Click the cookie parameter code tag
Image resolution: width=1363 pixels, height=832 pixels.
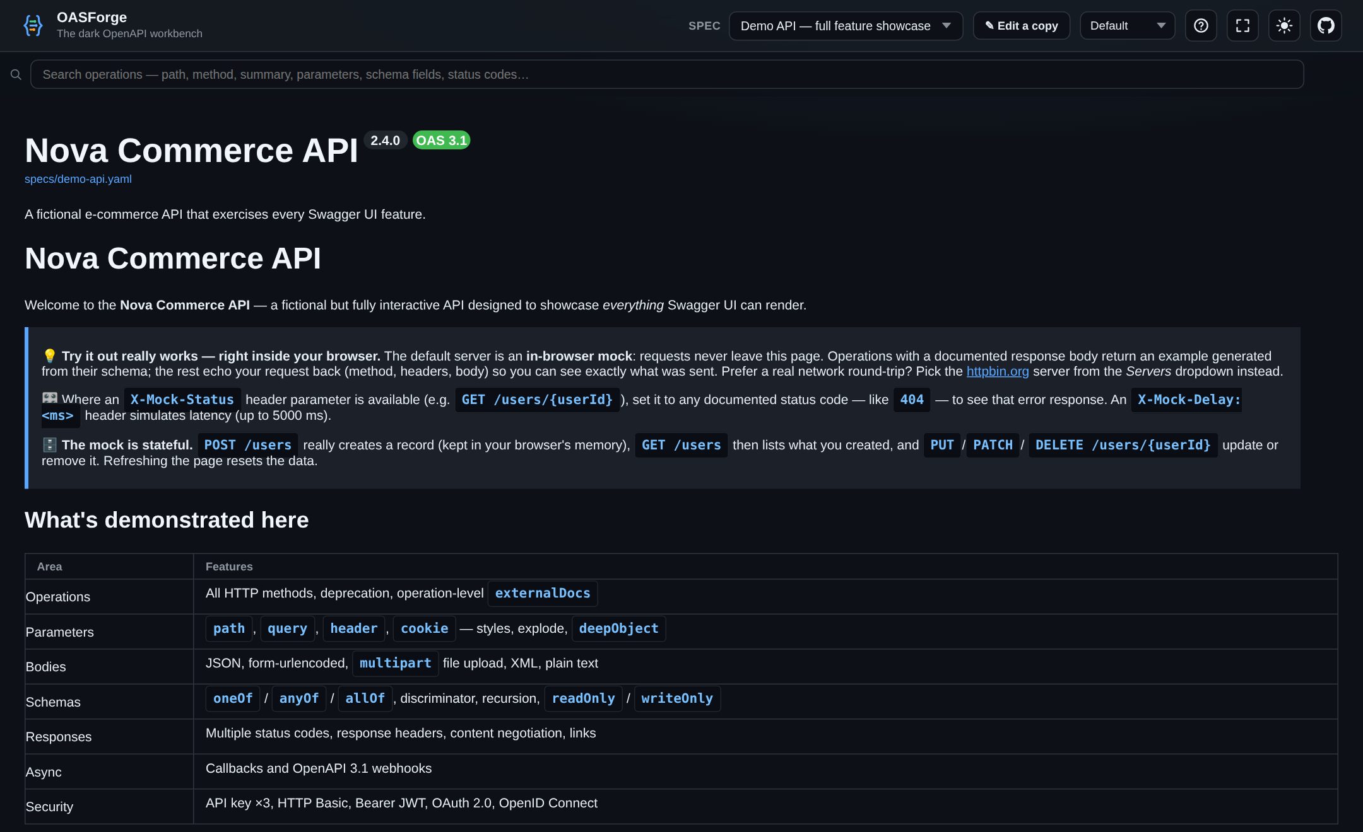coord(425,628)
